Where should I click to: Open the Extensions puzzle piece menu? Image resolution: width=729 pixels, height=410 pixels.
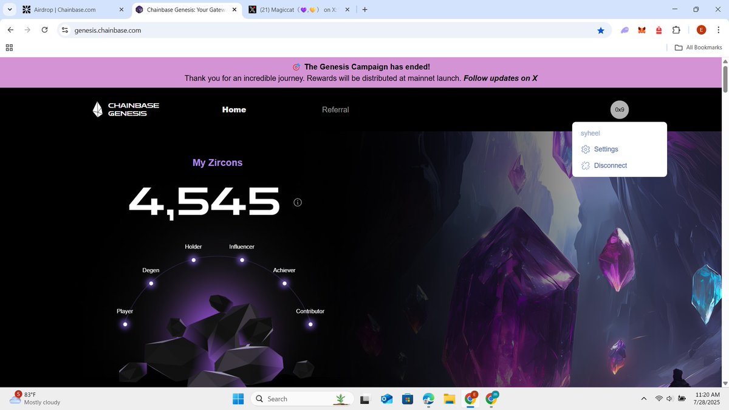676,30
